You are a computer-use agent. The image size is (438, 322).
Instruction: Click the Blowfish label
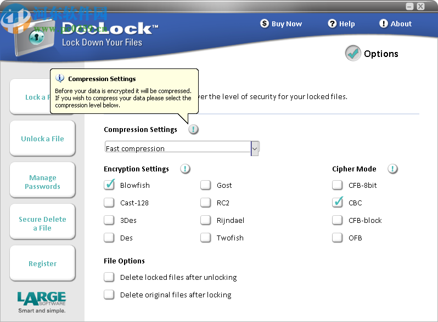pyautogui.click(x=135, y=186)
